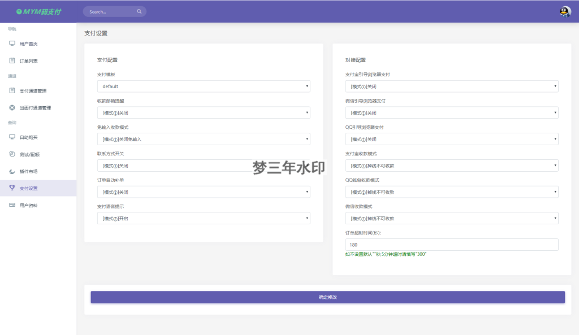
Task: Click the 订单超时时间 field showing 180
Action: [x=452, y=245]
